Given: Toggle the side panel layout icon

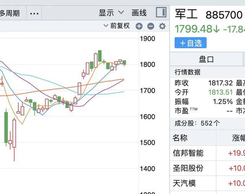Looking at the screenshot, I should tap(161, 13).
